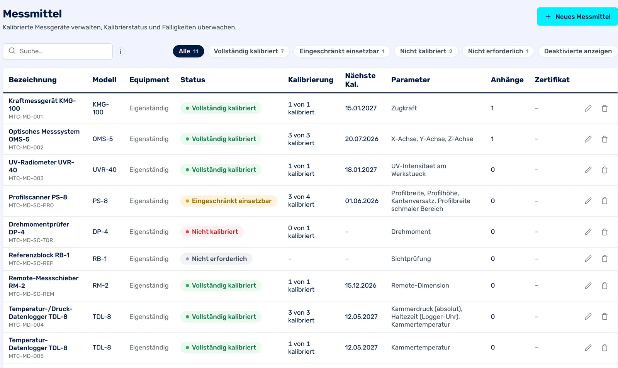
Task: Select the Alle filter tab
Action: [x=188, y=51]
